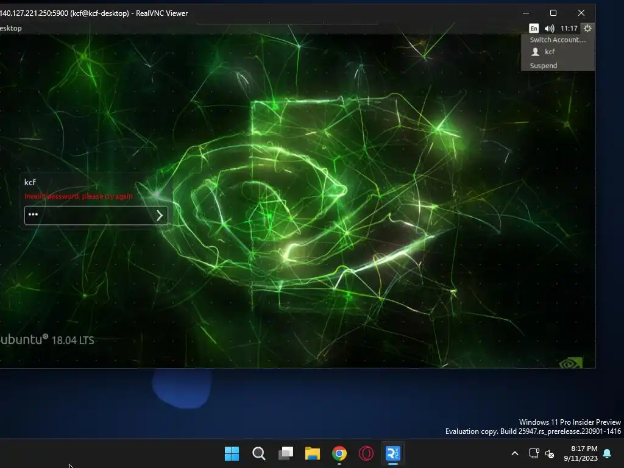Screen dimensions: 624x468
Task: Click the RealVNC Viewer title bar text
Action: point(94,13)
